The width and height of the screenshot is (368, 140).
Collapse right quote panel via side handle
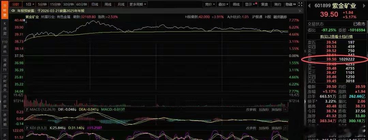click(305, 101)
